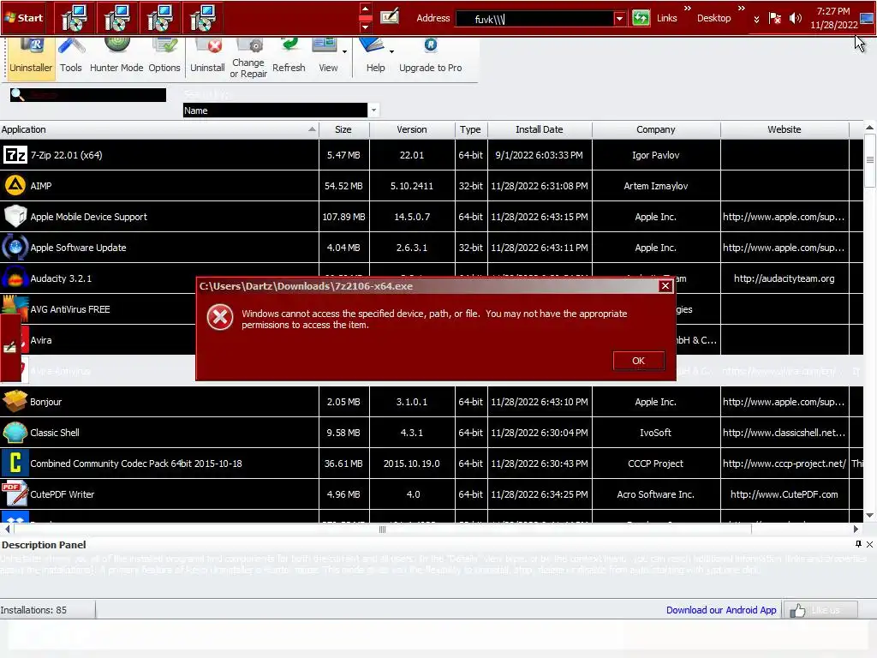Click the Action Center flag tray icon
The width and height of the screenshot is (877, 658).
[774, 19]
